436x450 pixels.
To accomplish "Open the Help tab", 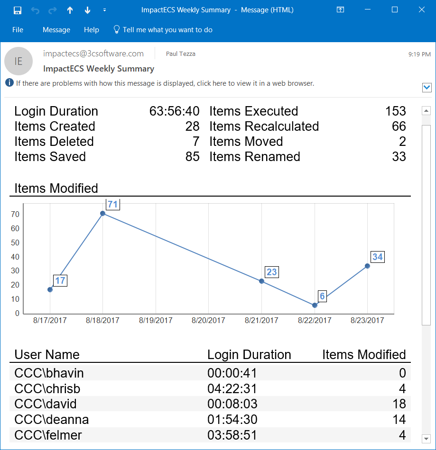I will (92, 30).
